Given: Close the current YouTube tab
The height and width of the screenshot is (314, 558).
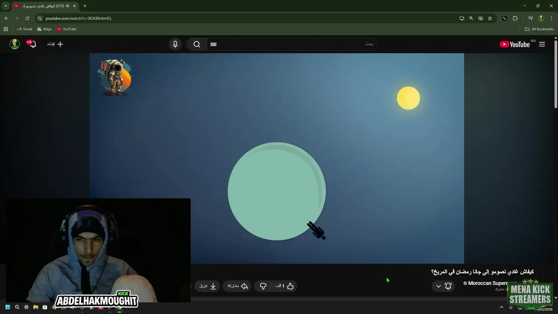Looking at the screenshot, I should [x=74, y=6].
